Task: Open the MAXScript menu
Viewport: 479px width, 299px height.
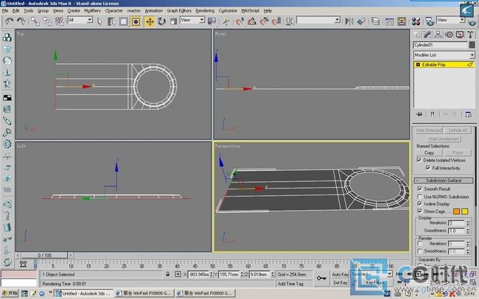Action: coord(251,11)
